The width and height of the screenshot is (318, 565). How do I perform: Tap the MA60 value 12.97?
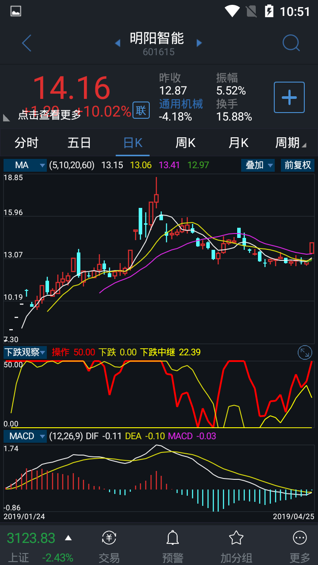coord(198,165)
